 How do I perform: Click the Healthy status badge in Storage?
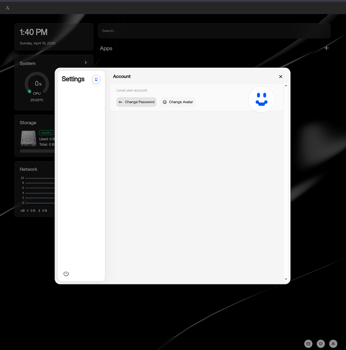point(46,132)
